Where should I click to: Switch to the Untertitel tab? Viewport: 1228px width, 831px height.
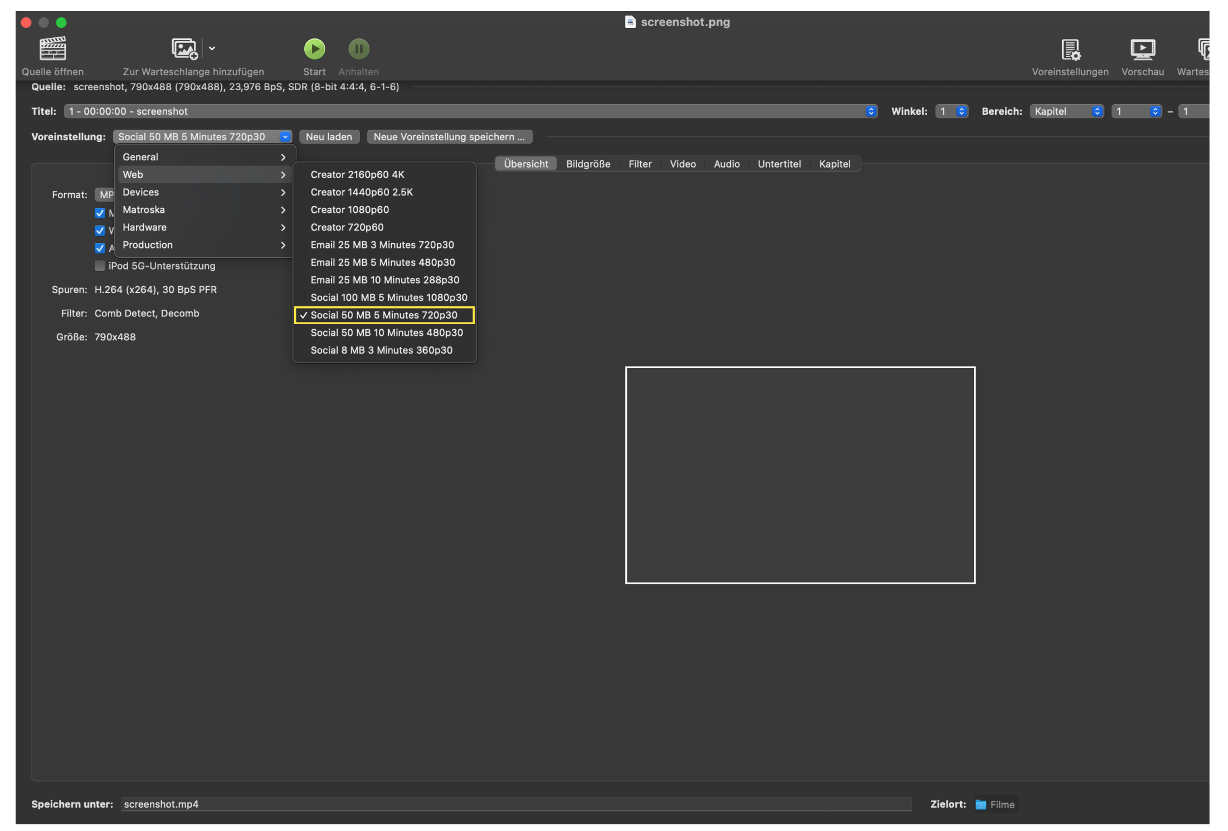click(x=779, y=164)
